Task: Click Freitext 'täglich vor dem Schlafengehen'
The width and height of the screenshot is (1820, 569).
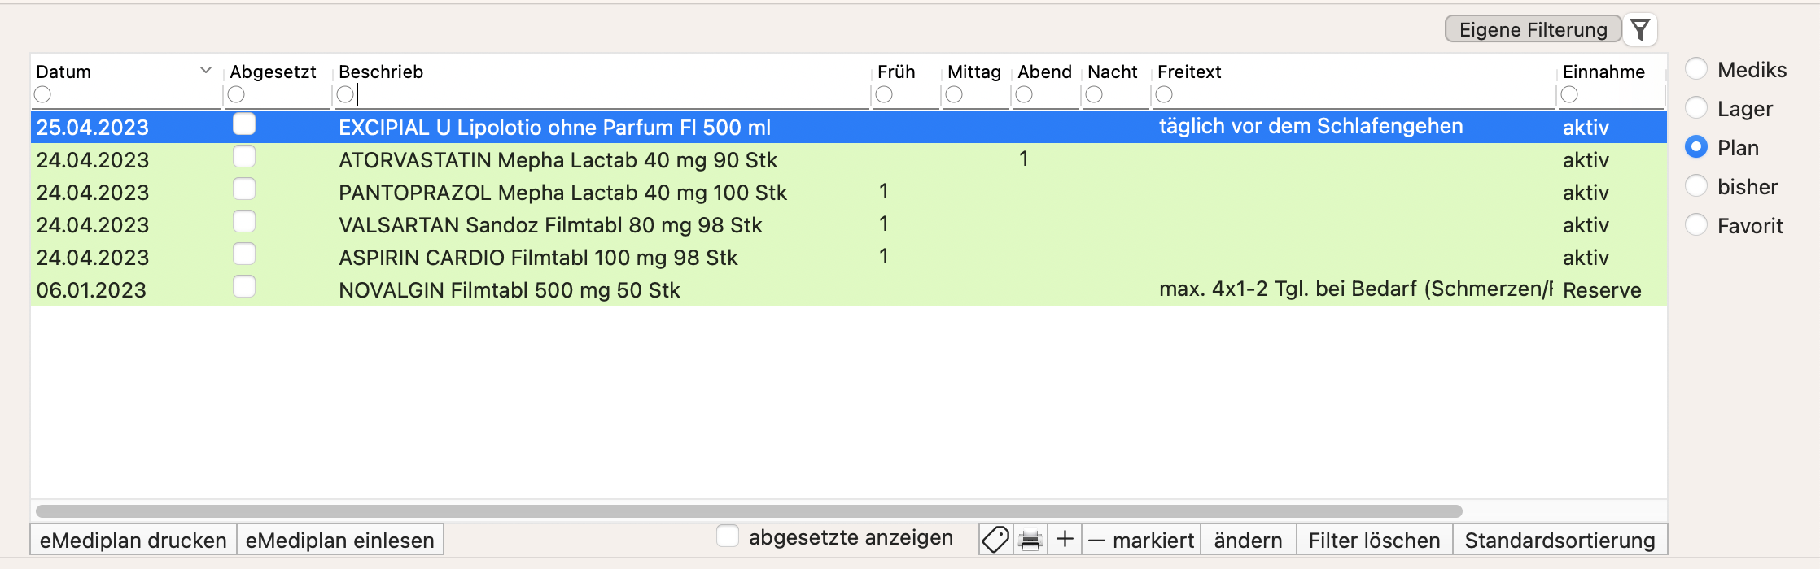Action: (x=1310, y=126)
